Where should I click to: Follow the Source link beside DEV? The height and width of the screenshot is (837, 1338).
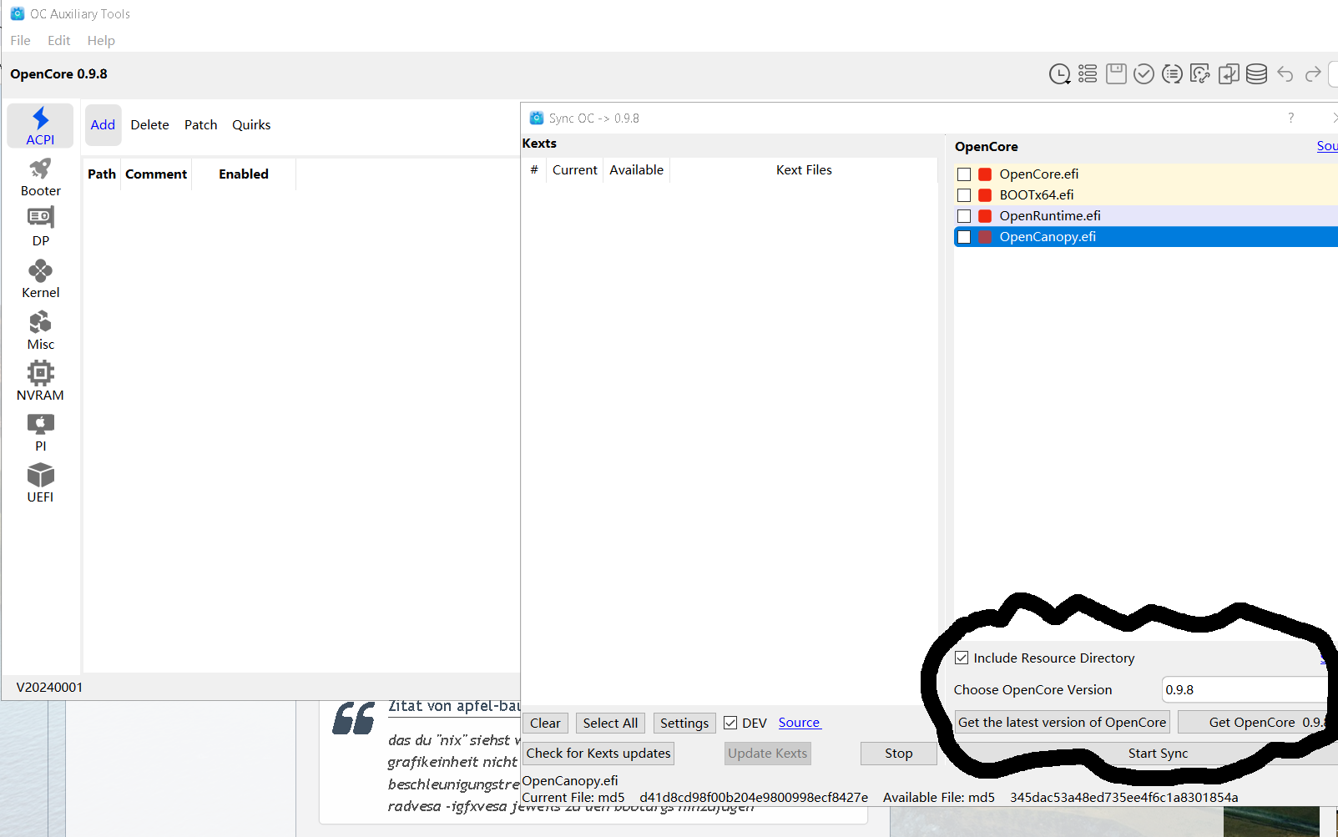pos(799,723)
